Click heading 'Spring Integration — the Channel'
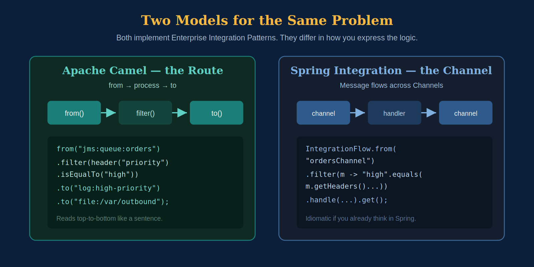The height and width of the screenshot is (267, 534). pos(391,70)
